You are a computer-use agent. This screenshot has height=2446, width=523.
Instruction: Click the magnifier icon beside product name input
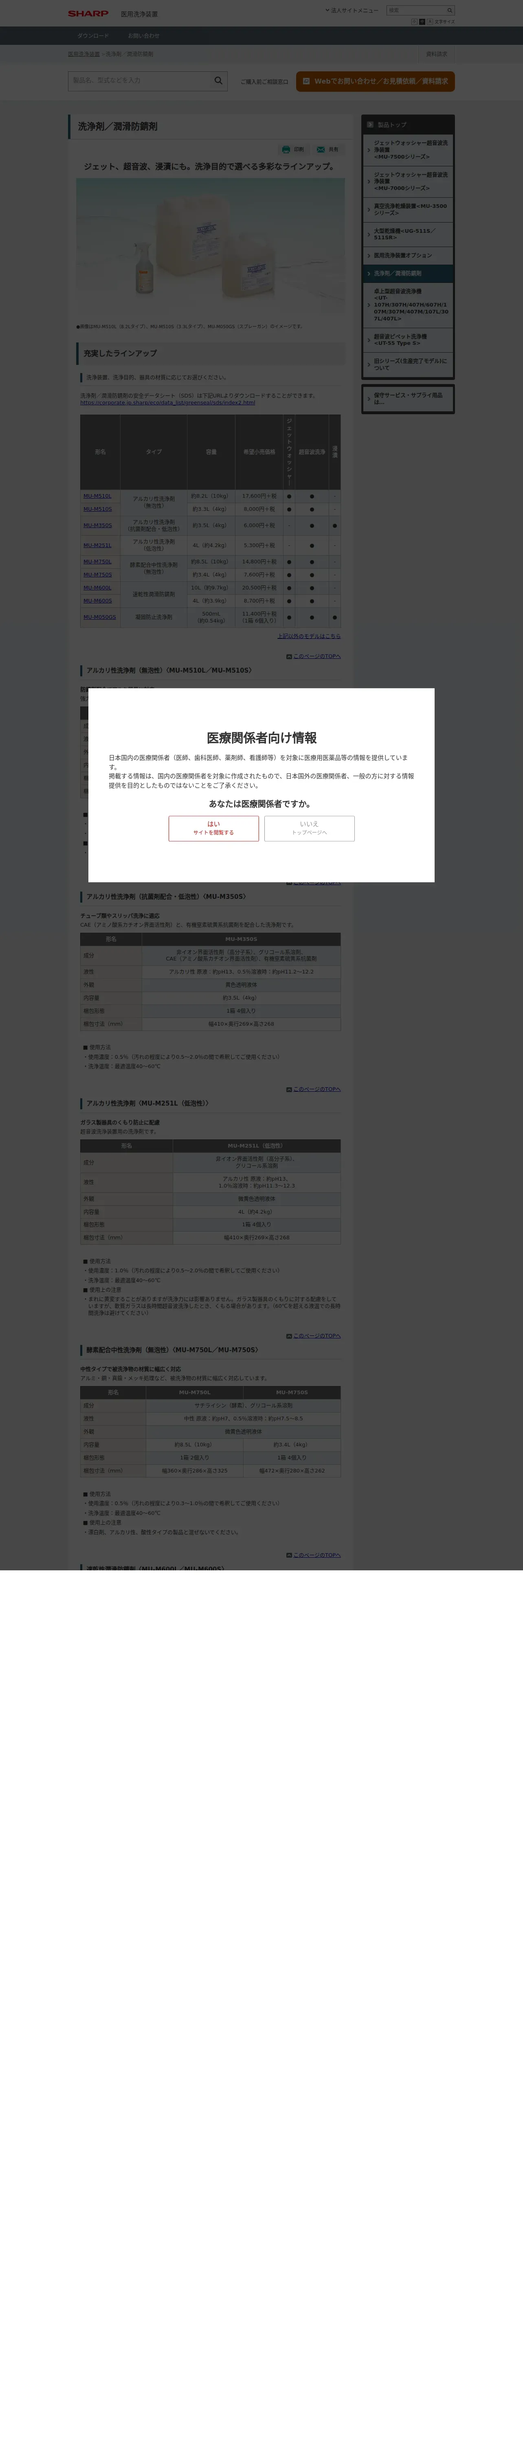[219, 81]
